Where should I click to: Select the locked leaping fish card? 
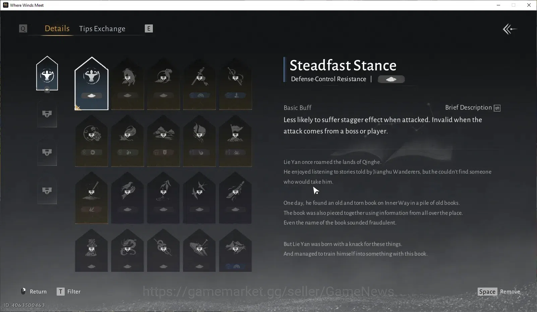coord(164,83)
